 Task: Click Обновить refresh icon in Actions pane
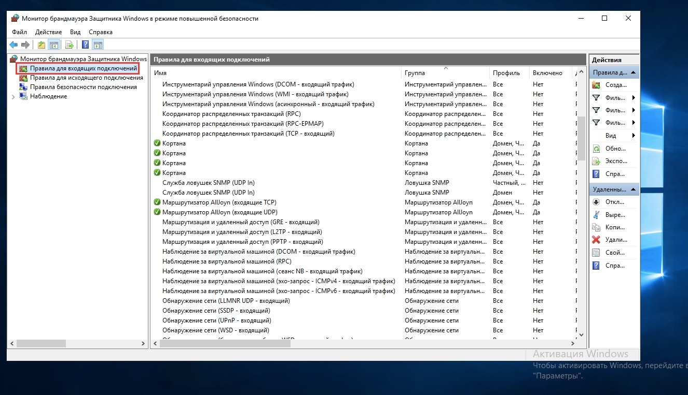[x=596, y=149]
